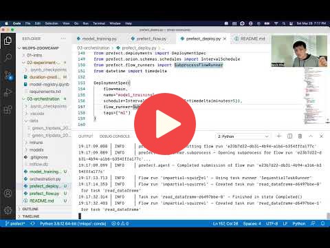Click the 03-orchestration breadcrumb

(x=93, y=48)
